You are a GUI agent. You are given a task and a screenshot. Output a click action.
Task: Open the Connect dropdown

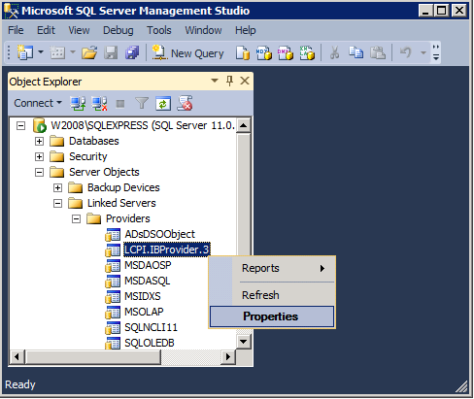pyautogui.click(x=38, y=103)
